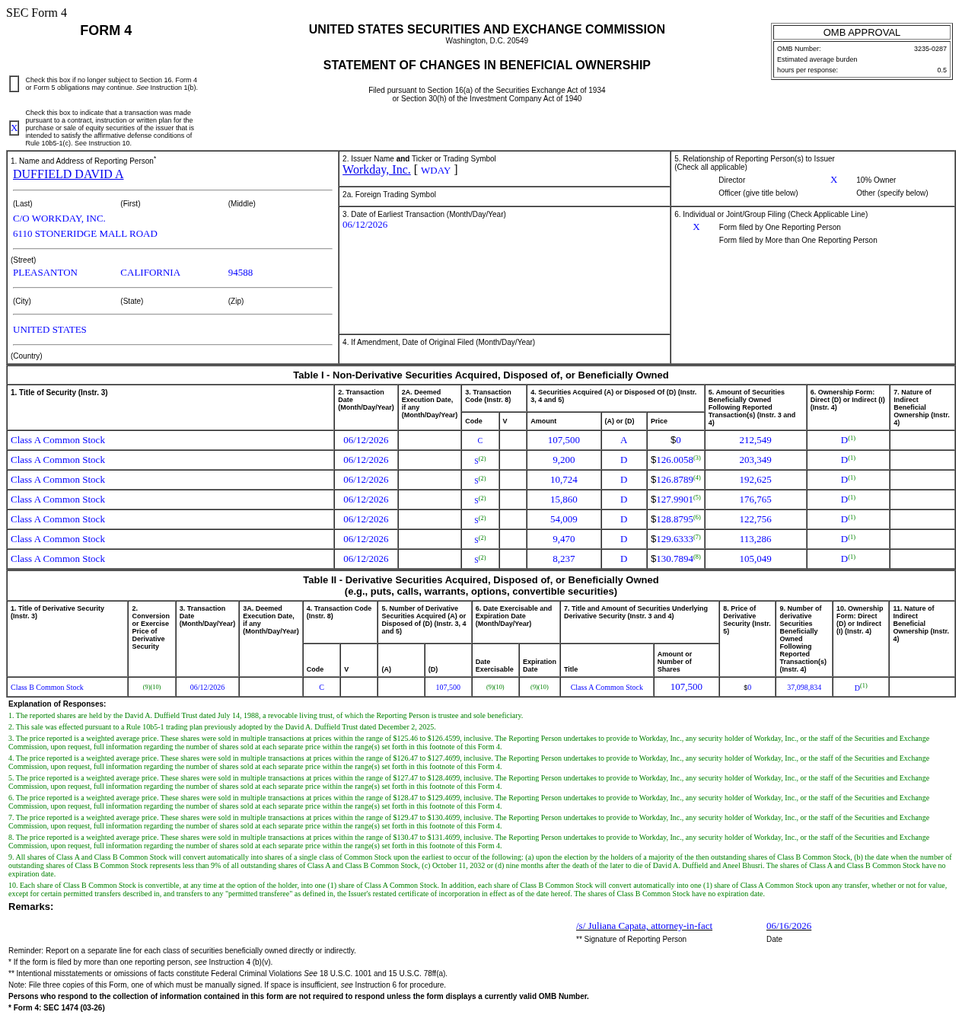The width and height of the screenshot is (962, 1031).
Task: Click the PLEASANTON city field
Action: [45, 273]
